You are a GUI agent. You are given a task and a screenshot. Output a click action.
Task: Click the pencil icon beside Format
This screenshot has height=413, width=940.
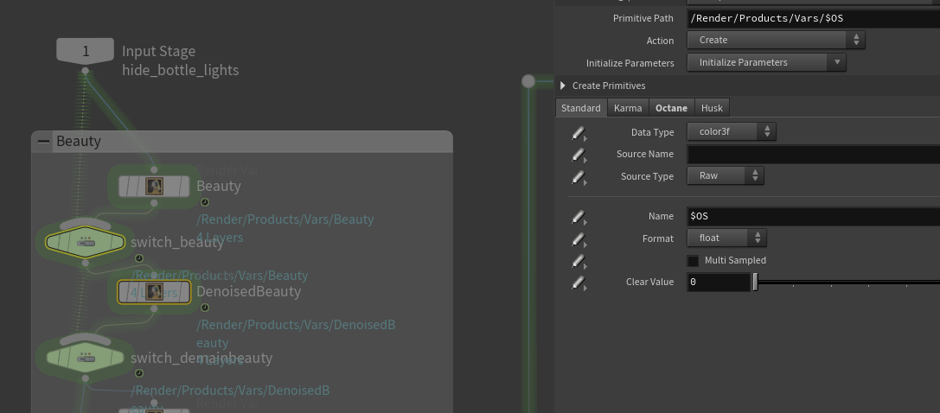pyautogui.click(x=578, y=238)
